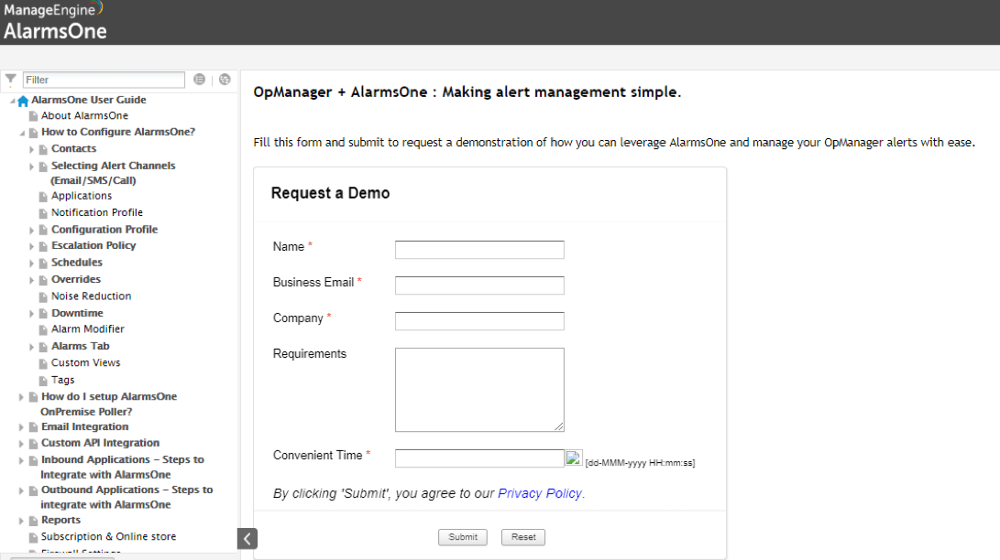1000x560 pixels.
Task: Expand the Outbound Applications node arrow
Action: point(22,490)
